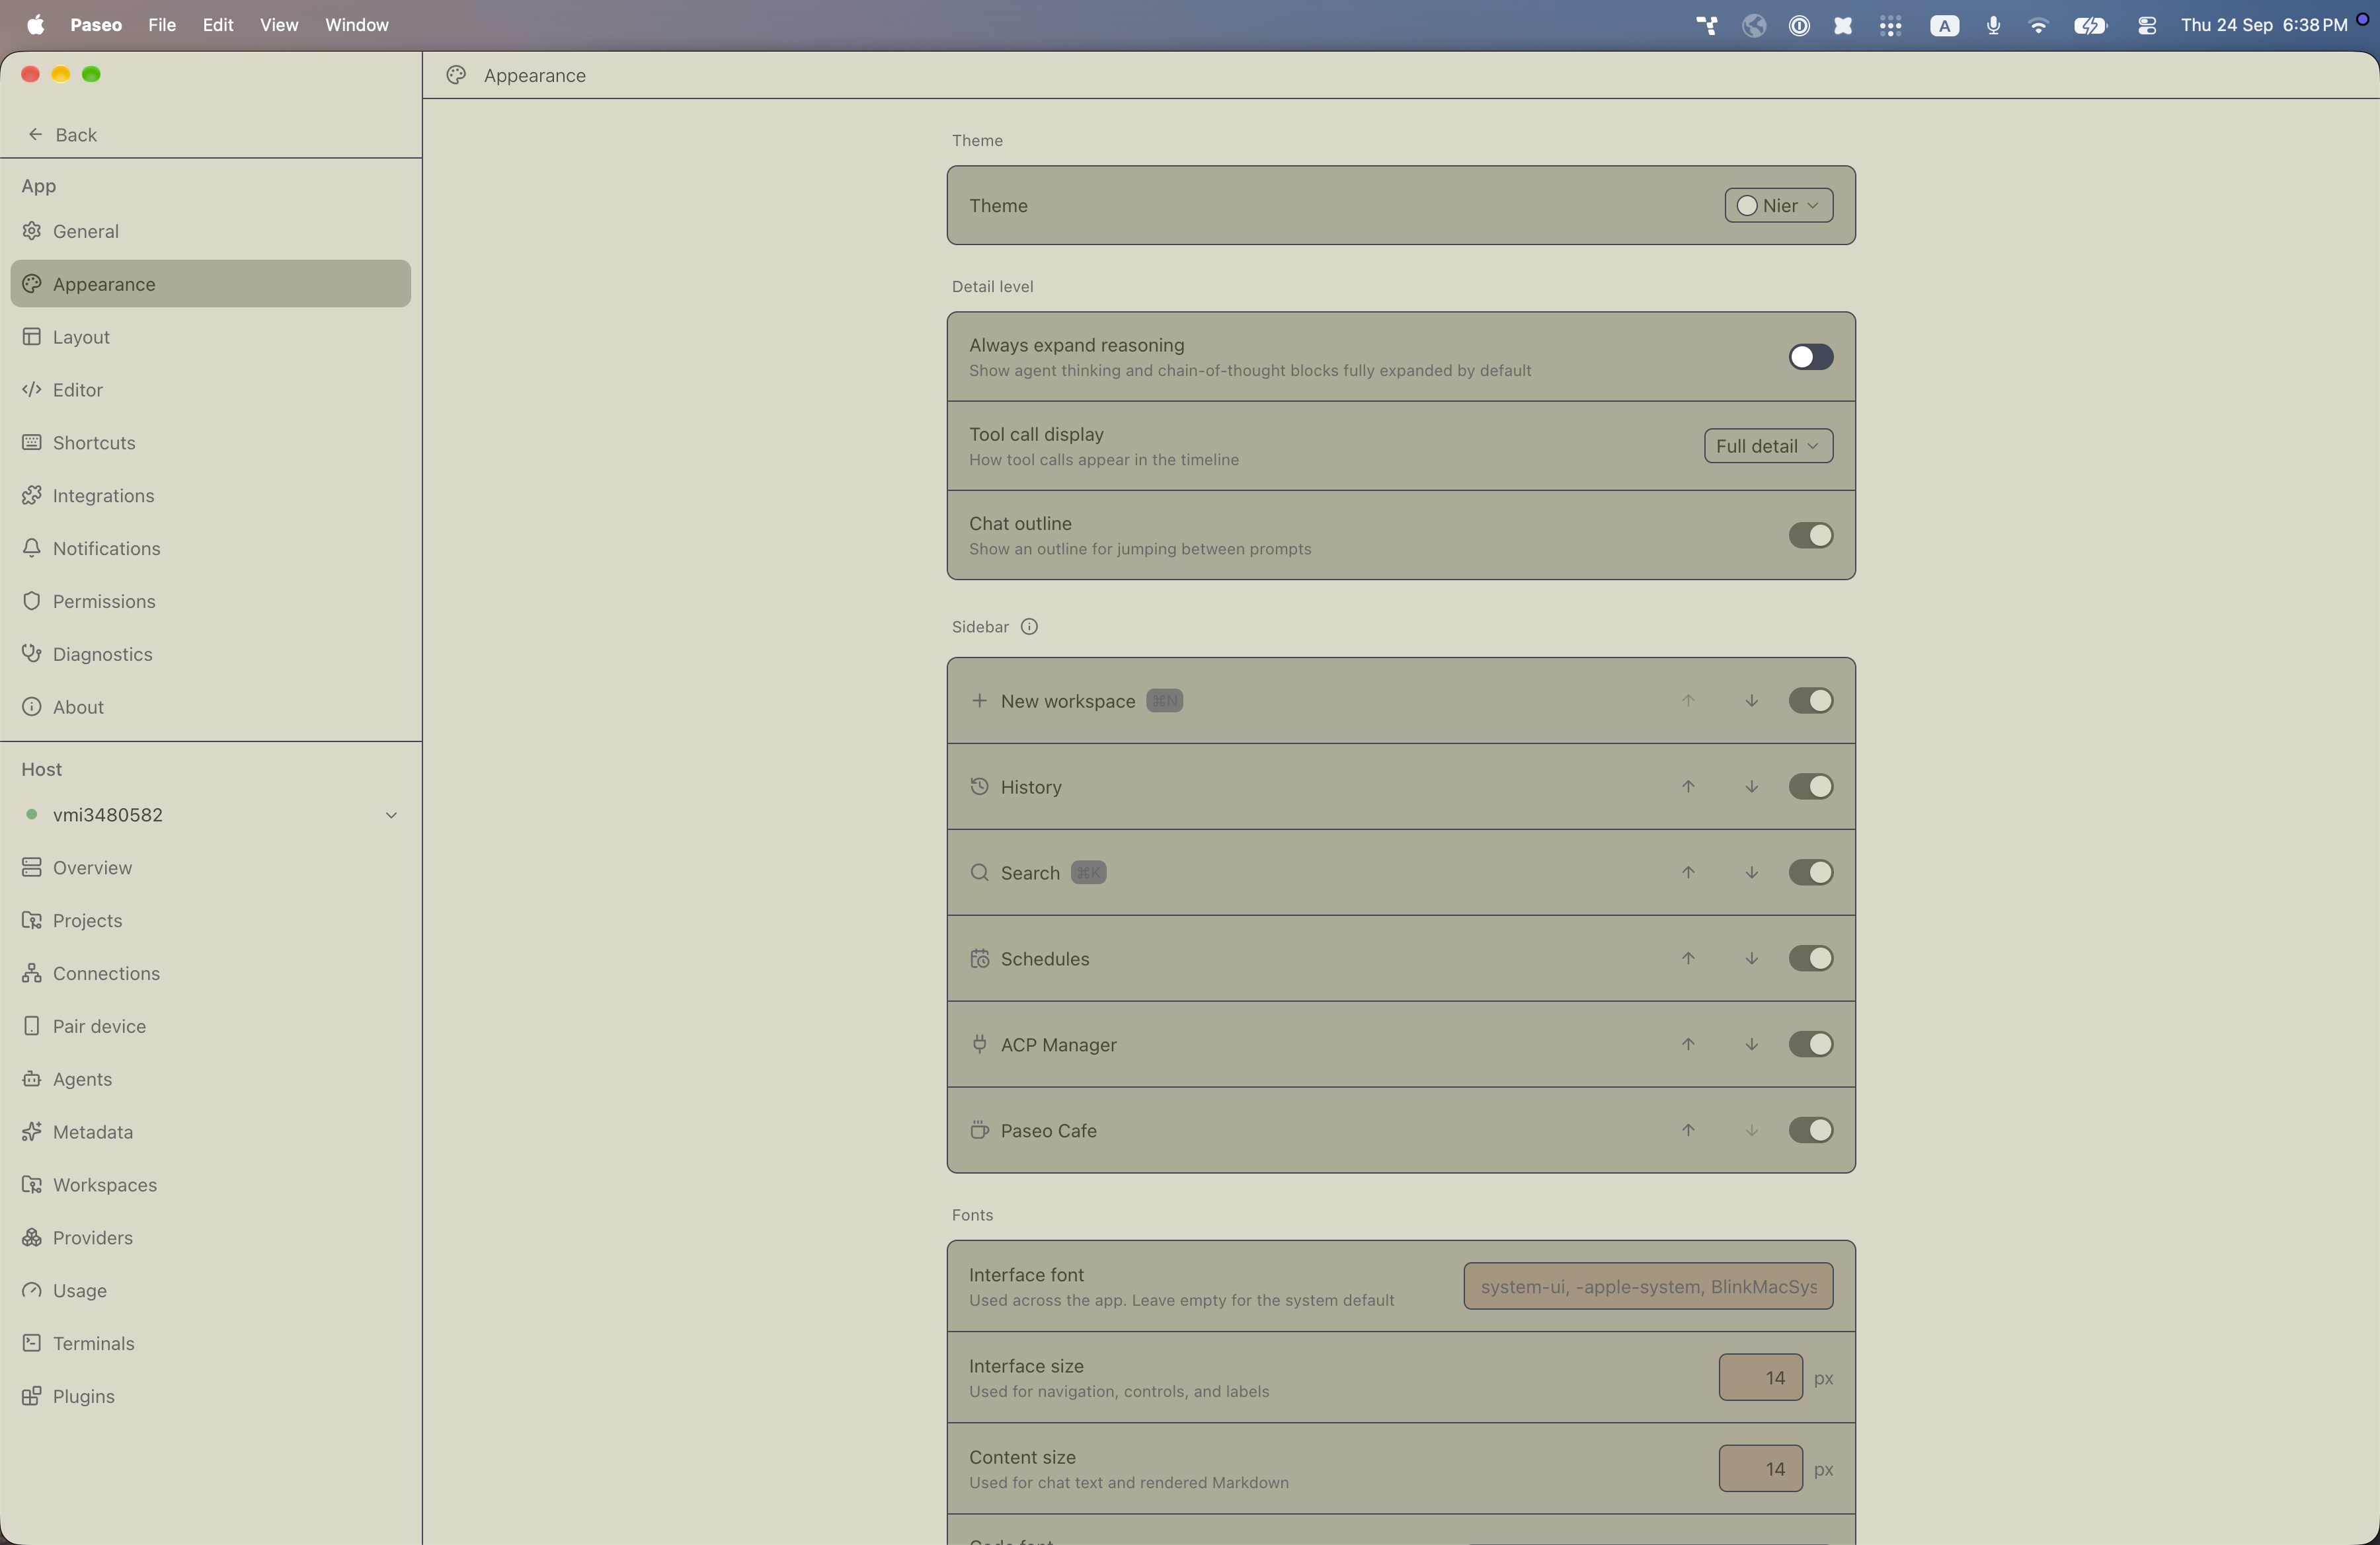This screenshot has width=2380, height=1545.
Task: Click the Agents robot icon
Action: [32, 1079]
